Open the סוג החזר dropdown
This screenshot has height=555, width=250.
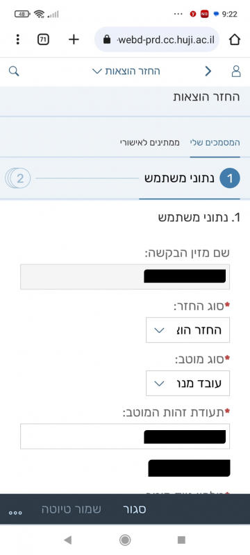187,330
